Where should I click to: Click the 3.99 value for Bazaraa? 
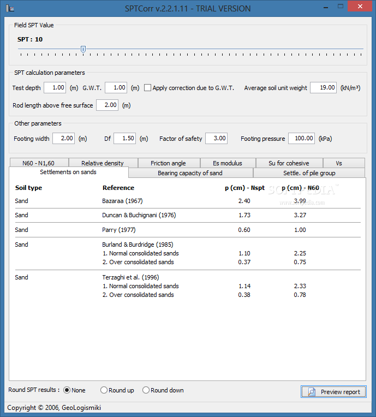click(x=300, y=201)
